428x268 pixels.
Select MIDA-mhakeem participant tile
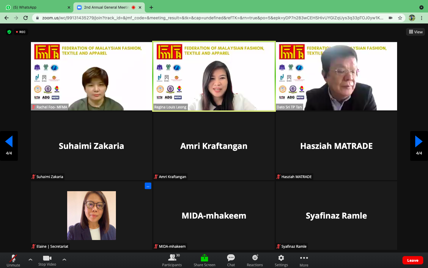[214, 216]
